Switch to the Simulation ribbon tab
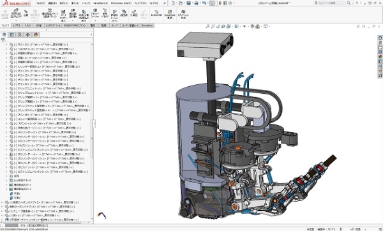The height and width of the screenshot is (231, 383). click(x=147, y=26)
